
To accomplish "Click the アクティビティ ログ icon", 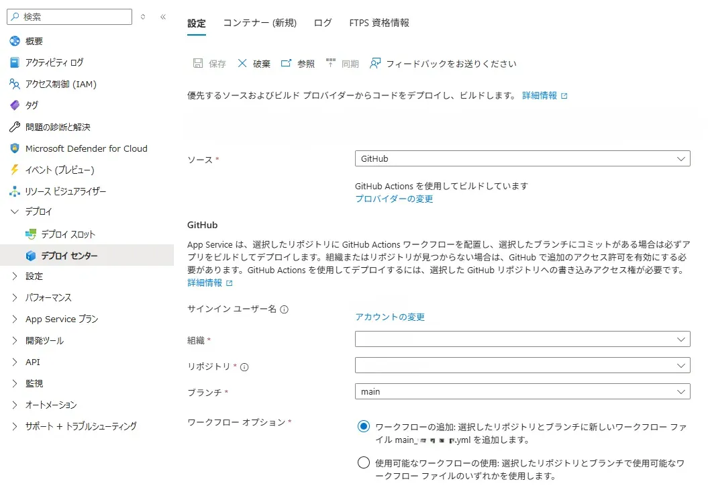I will (x=15, y=62).
